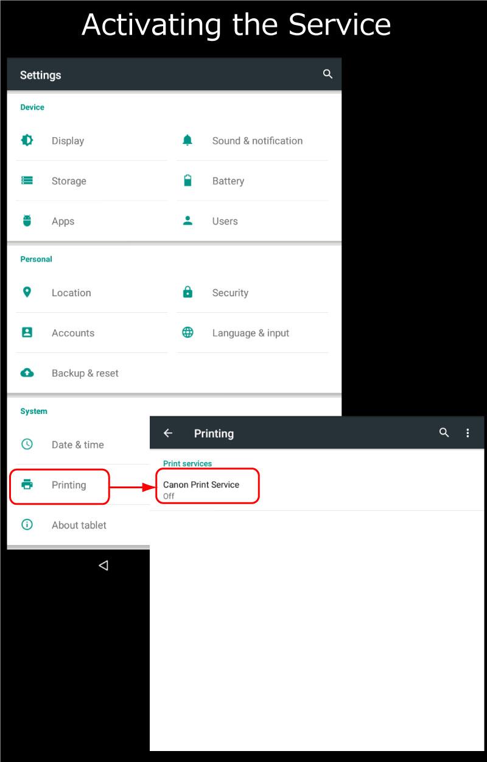Tap the Sound & notification bell icon

(187, 140)
